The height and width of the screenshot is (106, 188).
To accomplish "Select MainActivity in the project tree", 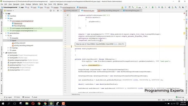I will (x=18, y=23).
